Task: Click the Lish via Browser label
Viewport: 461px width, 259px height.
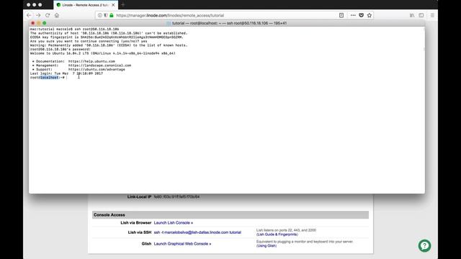Action: (x=136, y=223)
